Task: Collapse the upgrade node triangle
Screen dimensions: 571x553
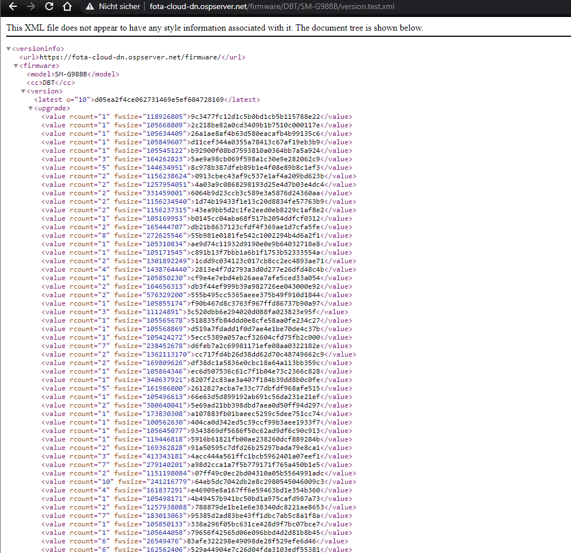Action: coord(31,108)
